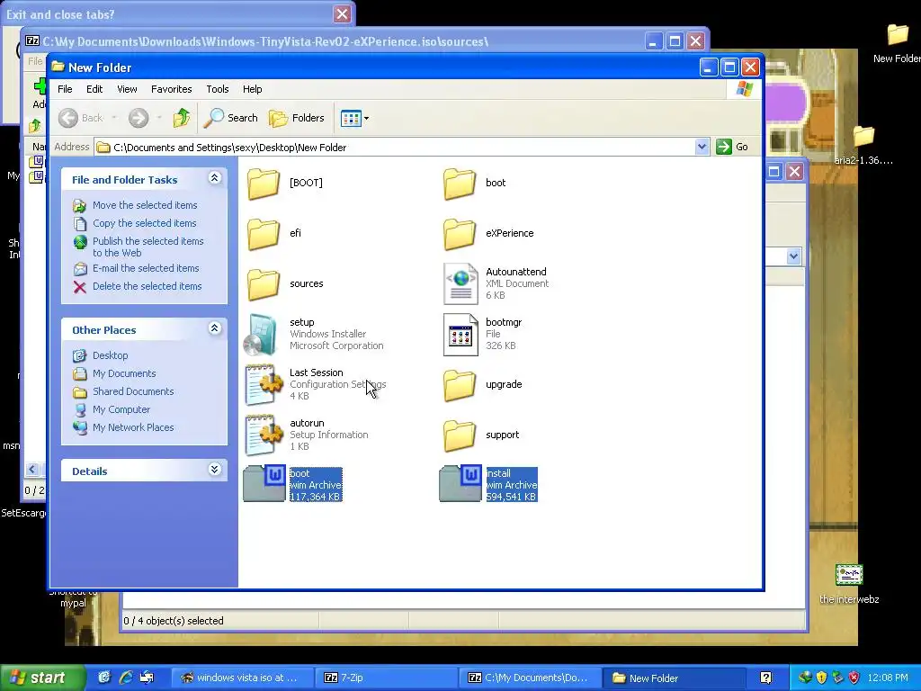The width and height of the screenshot is (921, 691).
Task: Click the left scroll arrow in 7-Zip window
Action: [32, 469]
